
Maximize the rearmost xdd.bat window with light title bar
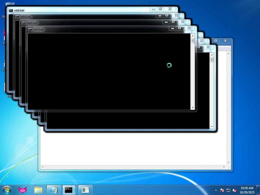(x=160, y=9)
